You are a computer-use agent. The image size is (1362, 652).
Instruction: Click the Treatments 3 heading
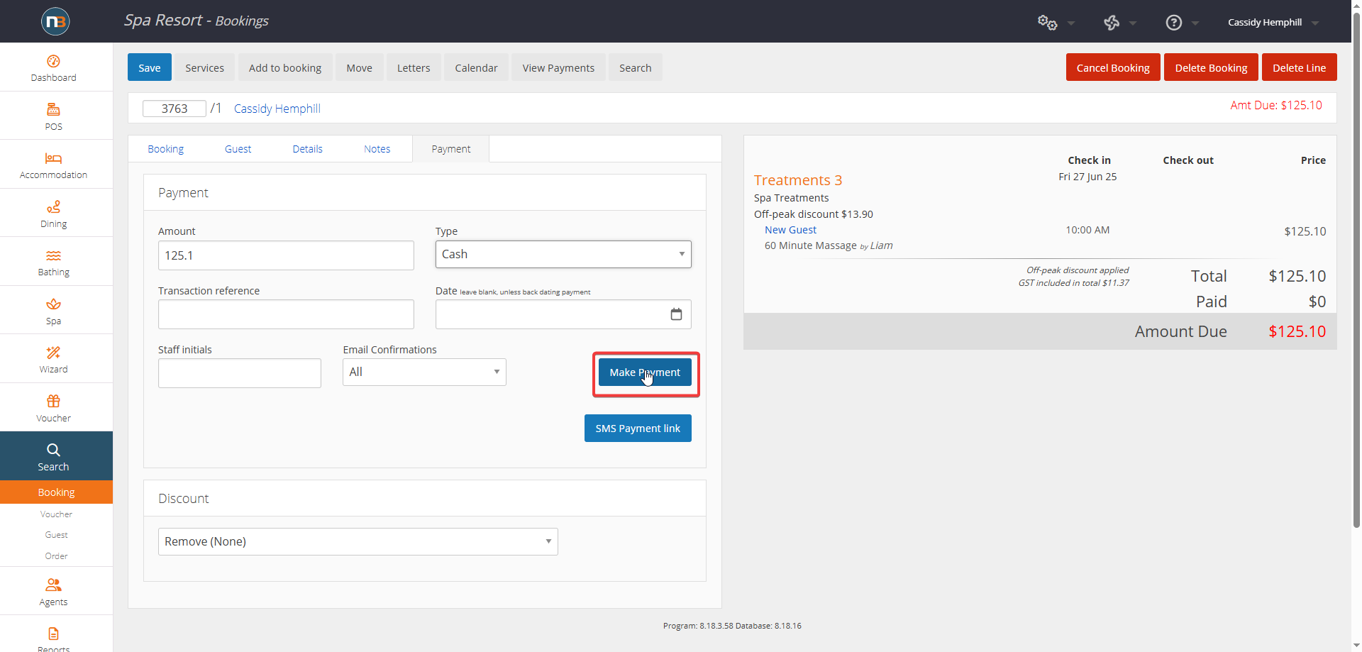tap(798, 180)
